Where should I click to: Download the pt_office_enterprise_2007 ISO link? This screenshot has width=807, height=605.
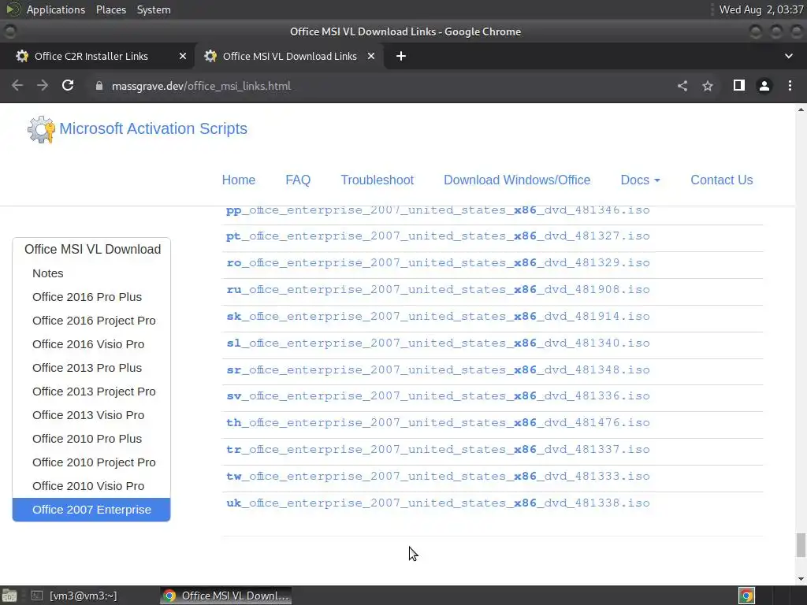pyautogui.click(x=438, y=236)
